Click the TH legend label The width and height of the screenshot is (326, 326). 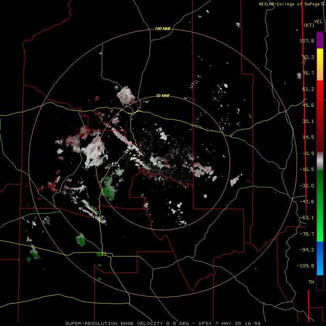311,282
